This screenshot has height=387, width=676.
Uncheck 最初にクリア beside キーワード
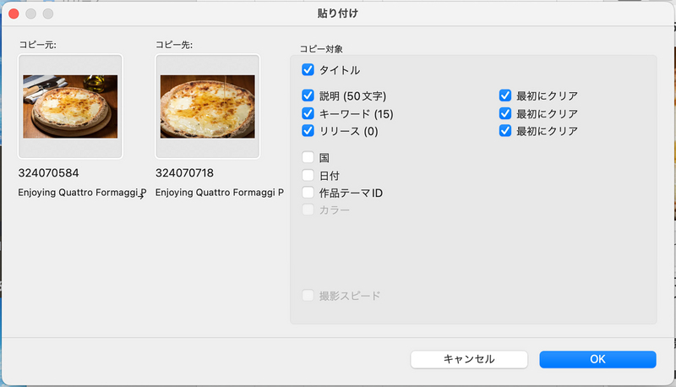505,113
